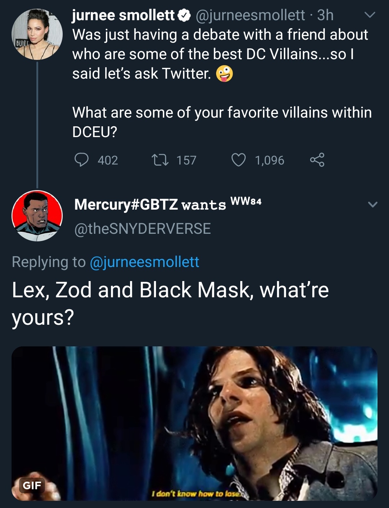Screen dimensions: 389x508
Task: Open the reply icon on jurnee smollett's tweet
Action: 82,160
